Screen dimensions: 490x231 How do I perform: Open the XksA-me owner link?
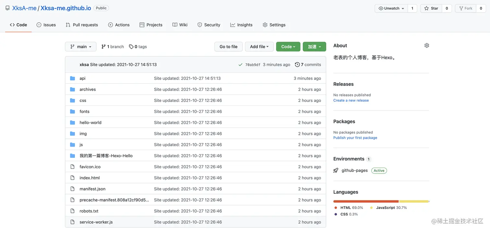24,8
